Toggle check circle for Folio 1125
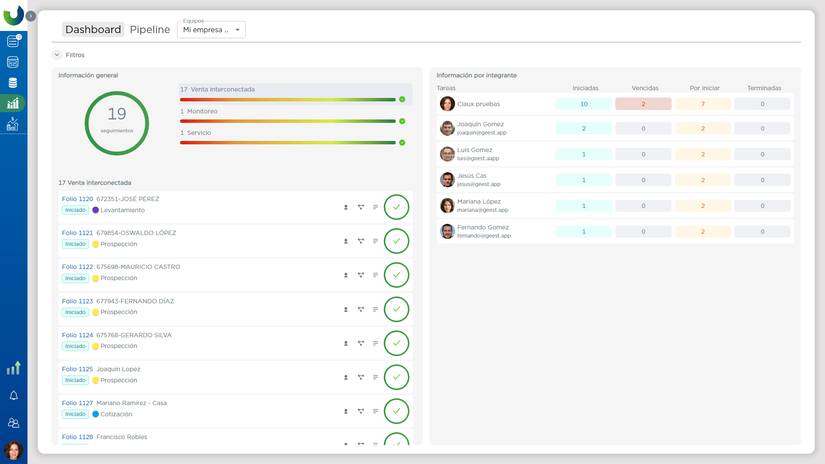825x464 pixels. pos(396,377)
